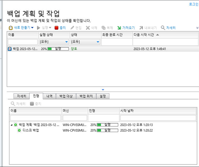This screenshot has width=199, height=167.
Task: Sort by 진행 column header
Action: pyautogui.click(x=104, y=111)
